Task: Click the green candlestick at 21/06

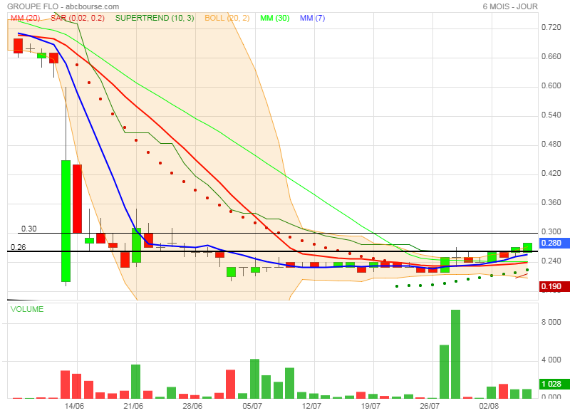Action: coord(136,245)
